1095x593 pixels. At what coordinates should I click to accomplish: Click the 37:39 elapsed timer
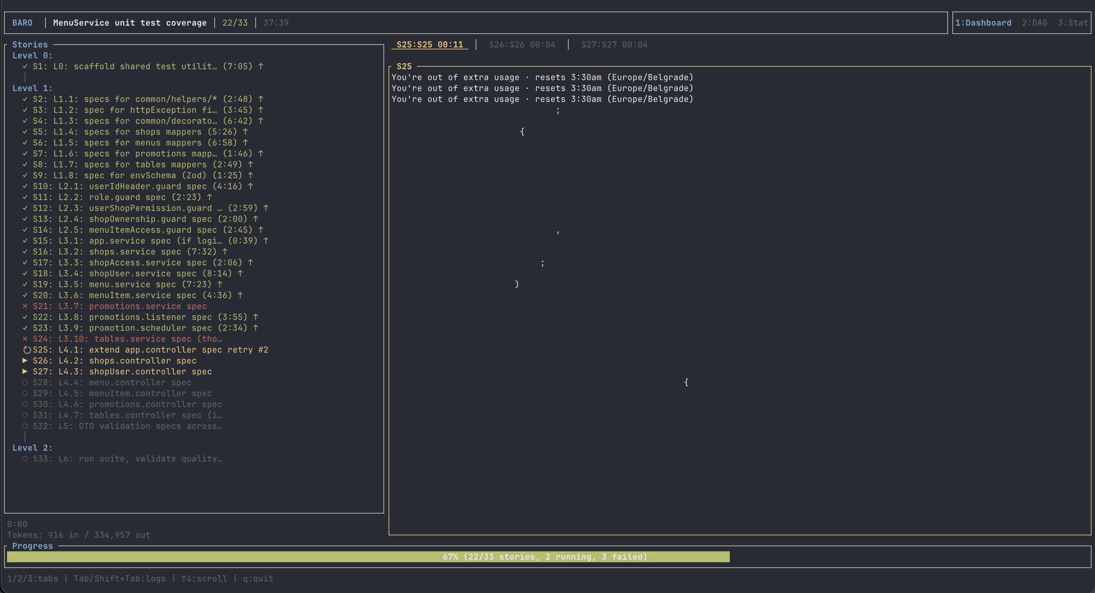(276, 23)
